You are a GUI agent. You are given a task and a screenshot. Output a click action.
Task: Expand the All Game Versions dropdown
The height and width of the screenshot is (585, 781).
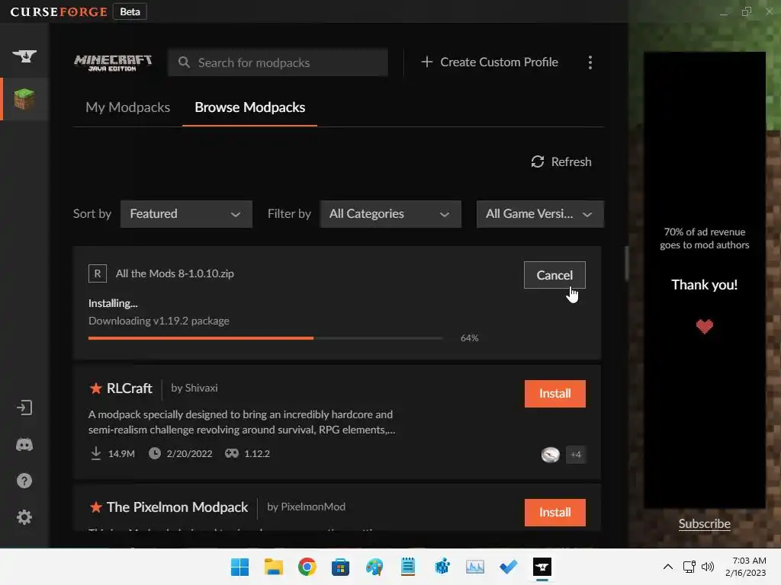point(540,214)
